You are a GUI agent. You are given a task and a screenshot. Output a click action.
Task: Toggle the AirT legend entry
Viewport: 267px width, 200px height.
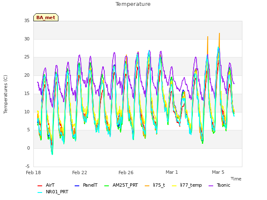pos(46,185)
